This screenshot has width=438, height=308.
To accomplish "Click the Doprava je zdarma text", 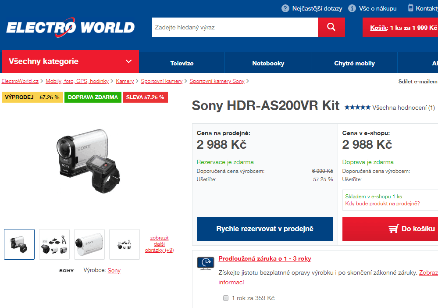I will tap(368, 162).
